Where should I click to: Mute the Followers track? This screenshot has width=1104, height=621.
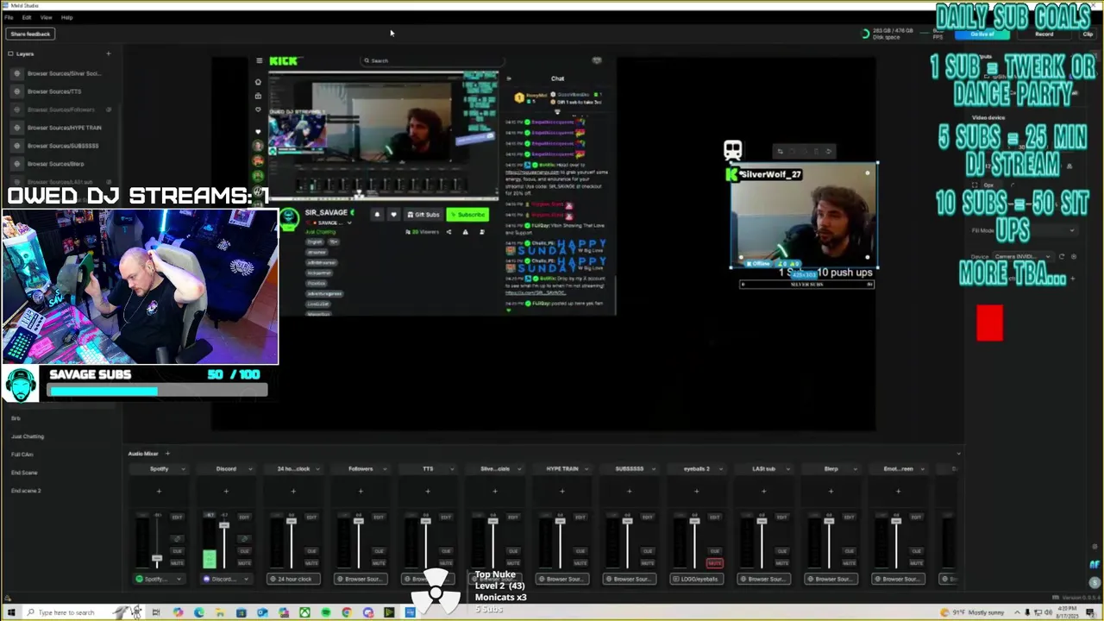pyautogui.click(x=379, y=563)
